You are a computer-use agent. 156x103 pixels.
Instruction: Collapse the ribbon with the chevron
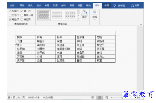[x=141, y=24]
